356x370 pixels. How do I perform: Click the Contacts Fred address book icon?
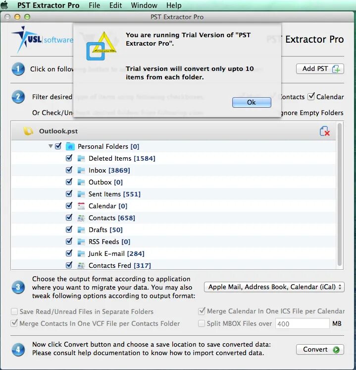[x=81, y=265]
